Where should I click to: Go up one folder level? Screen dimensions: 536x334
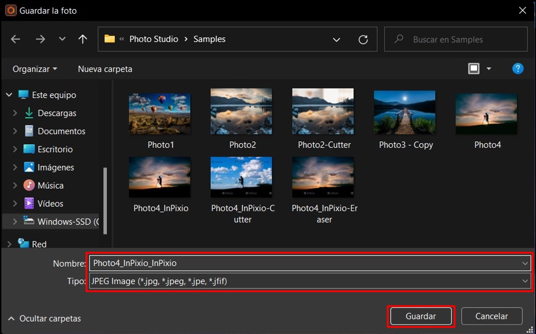tap(83, 39)
